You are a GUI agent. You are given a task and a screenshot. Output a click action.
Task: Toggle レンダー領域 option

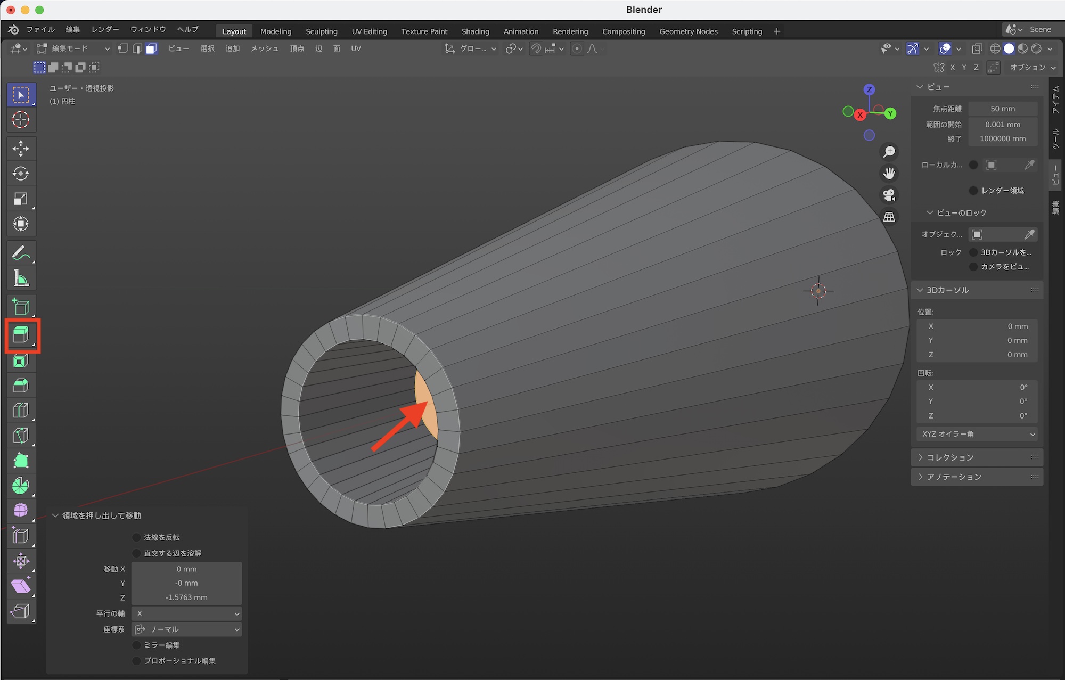973,191
